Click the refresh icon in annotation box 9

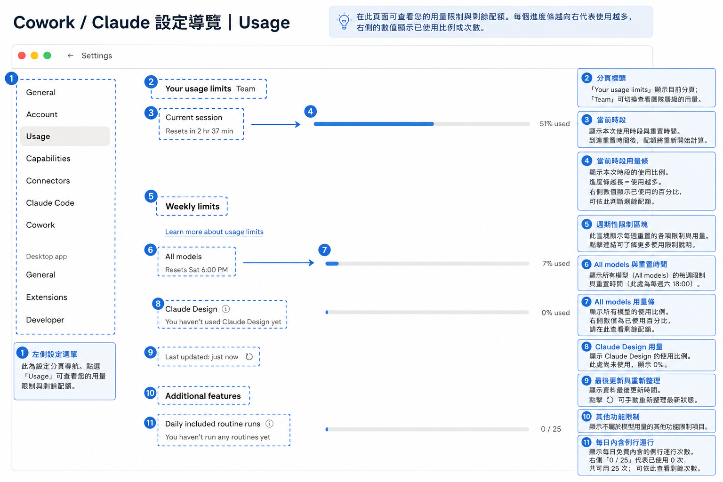[610, 400]
